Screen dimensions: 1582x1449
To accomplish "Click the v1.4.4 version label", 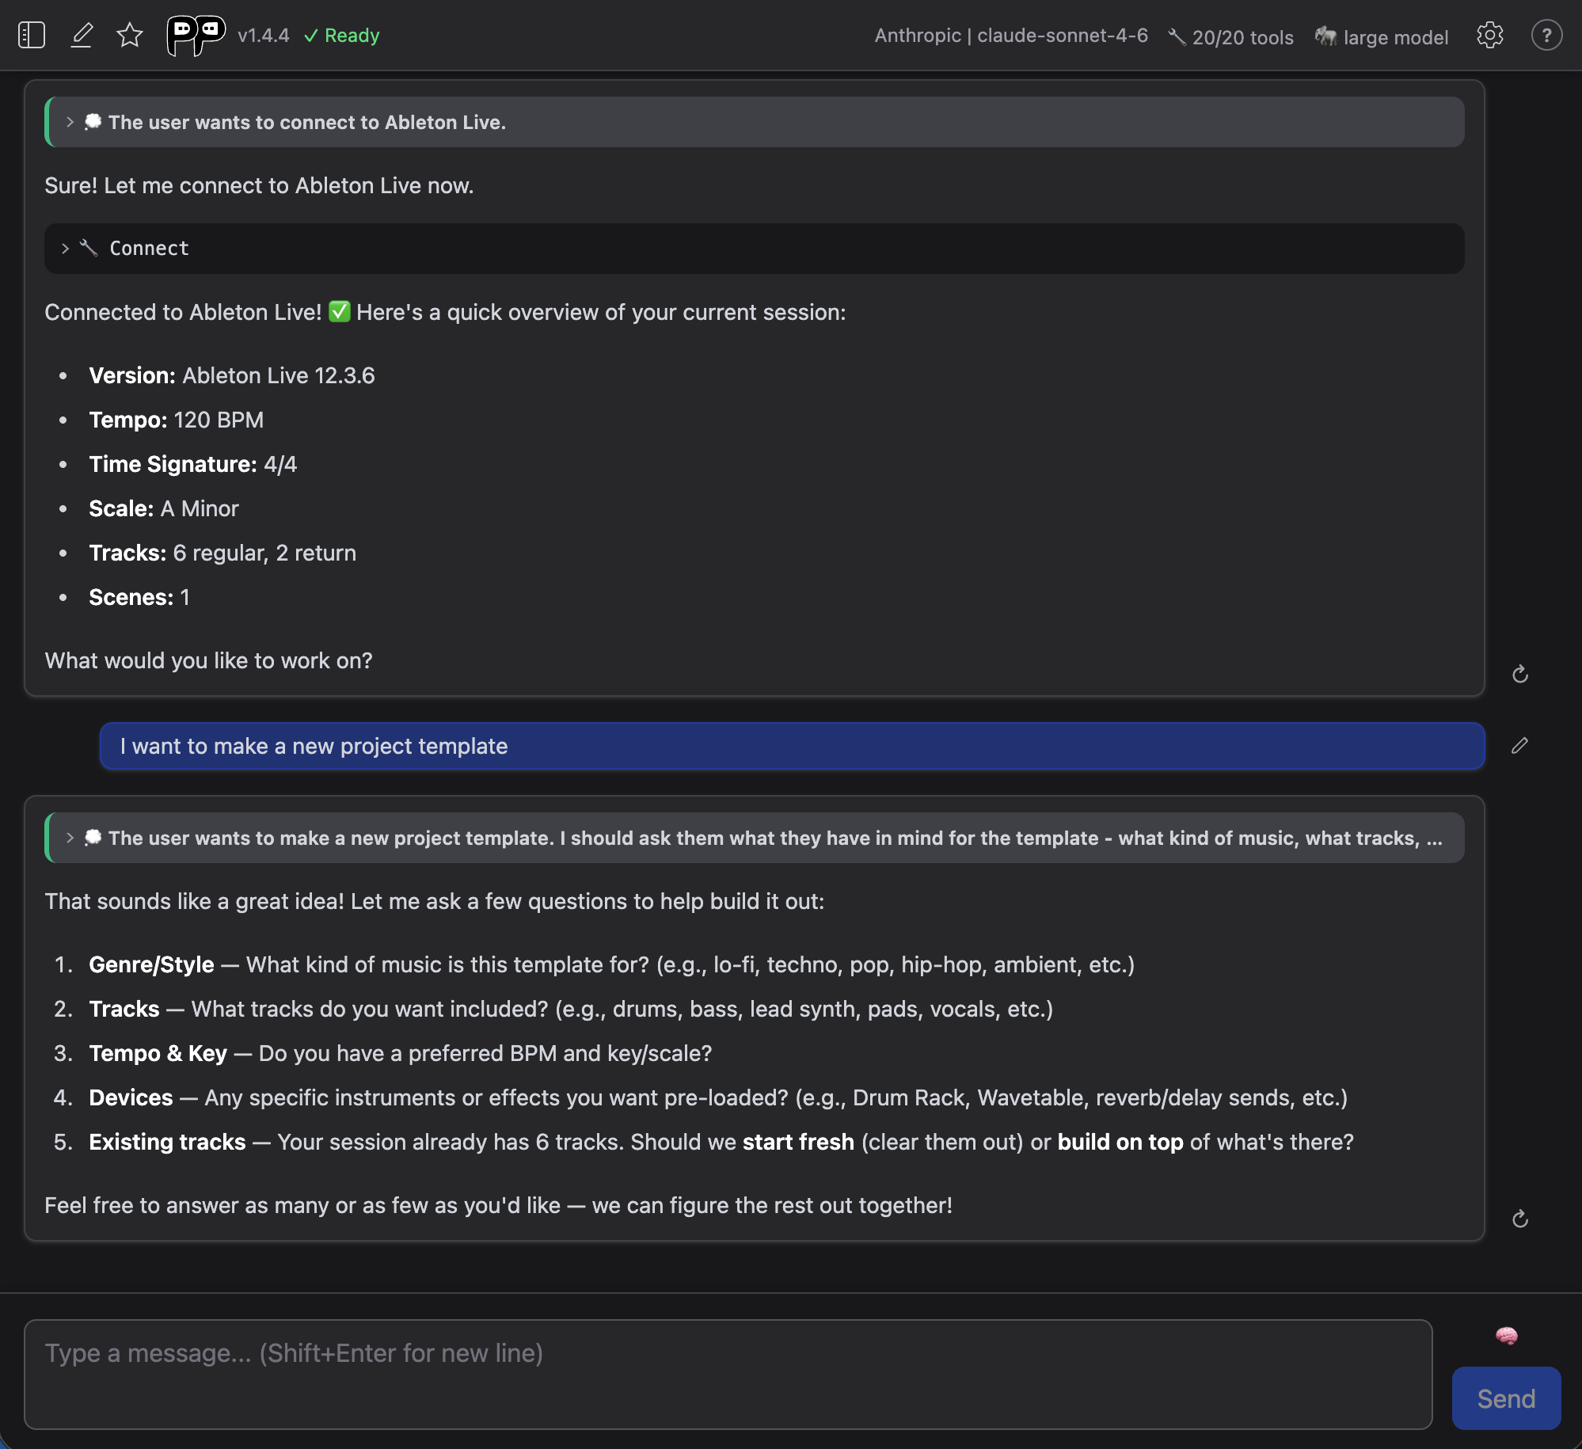I will pyautogui.click(x=262, y=36).
